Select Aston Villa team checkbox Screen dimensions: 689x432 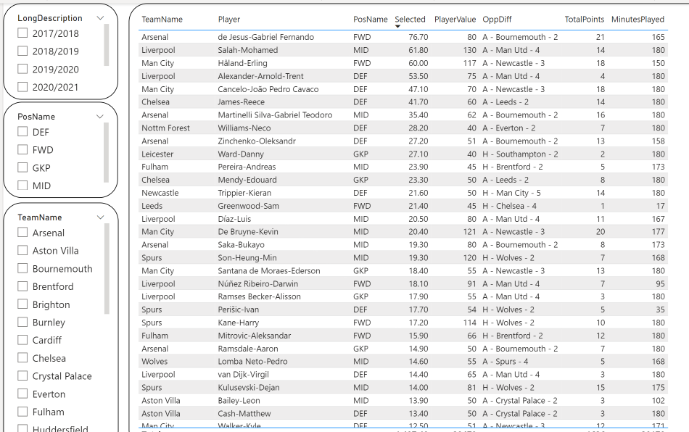coord(22,250)
